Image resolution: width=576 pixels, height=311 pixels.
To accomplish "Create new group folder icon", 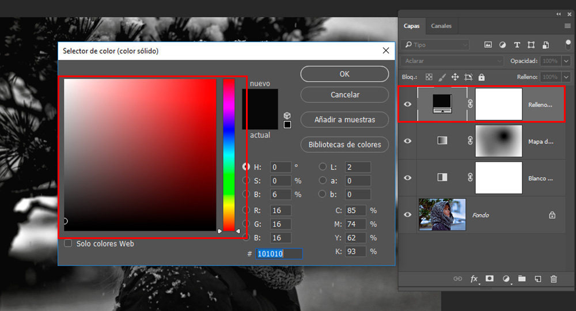I will [522, 279].
